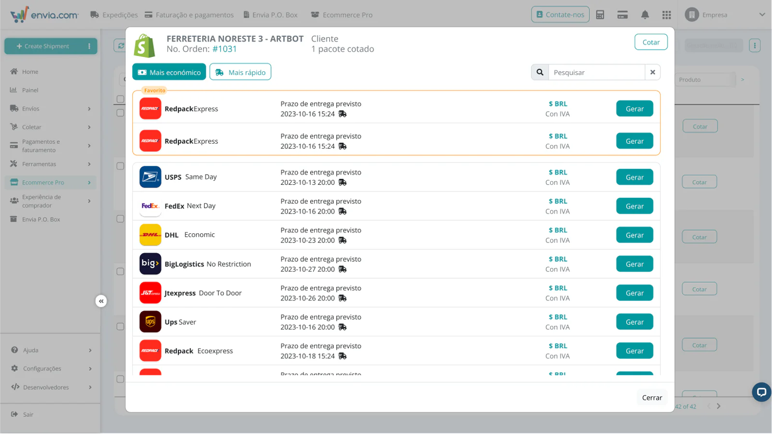This screenshot has width=772, height=434.
Task: Open the support chat bubble
Action: [761, 392]
